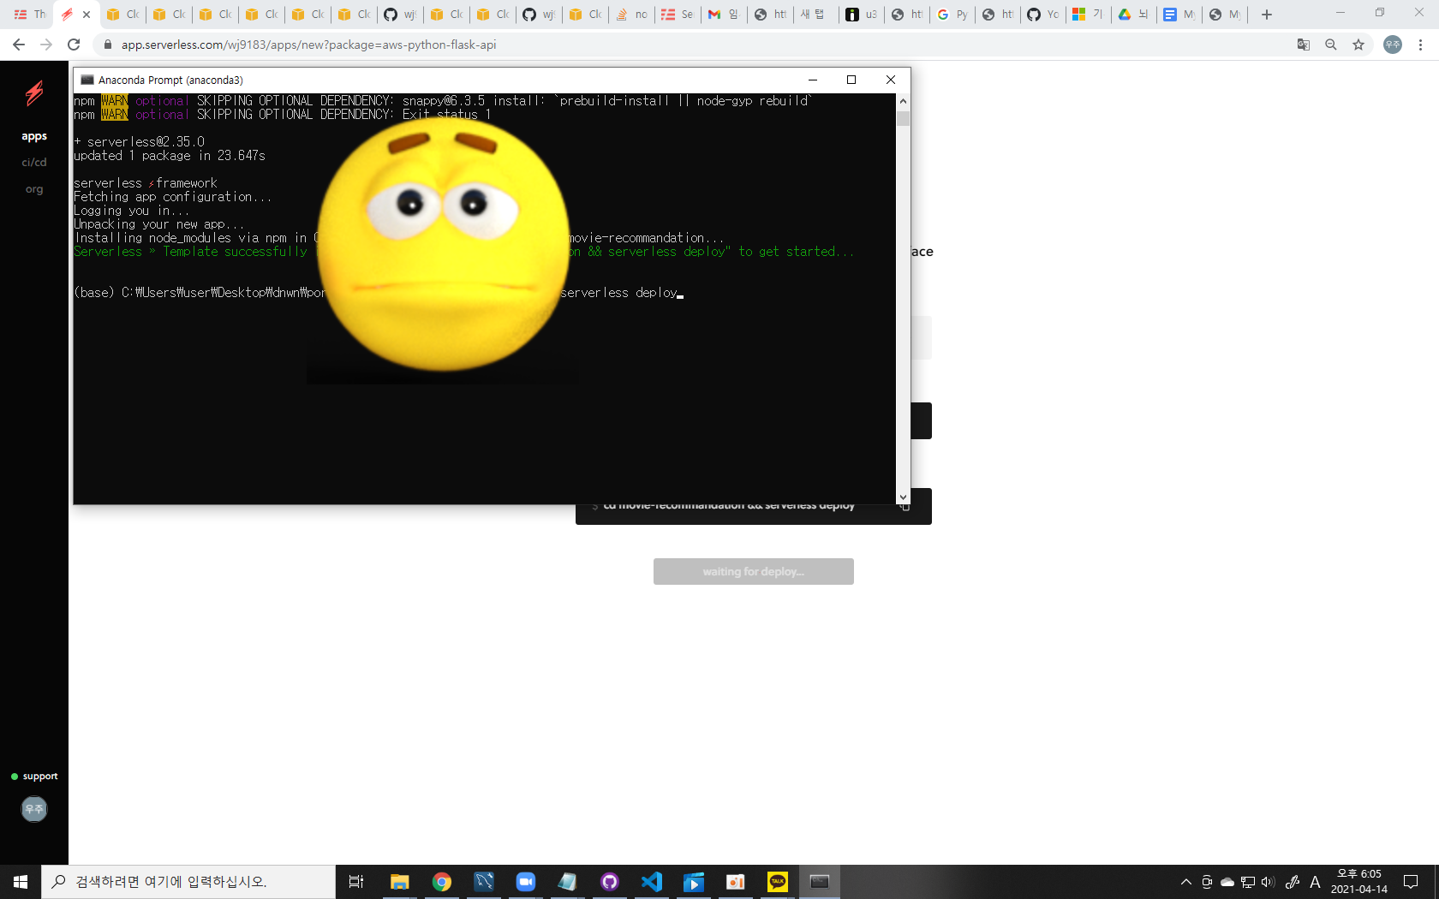The width and height of the screenshot is (1439, 899).
Task: Click the Windows taskbar search box
Action: coord(188,882)
